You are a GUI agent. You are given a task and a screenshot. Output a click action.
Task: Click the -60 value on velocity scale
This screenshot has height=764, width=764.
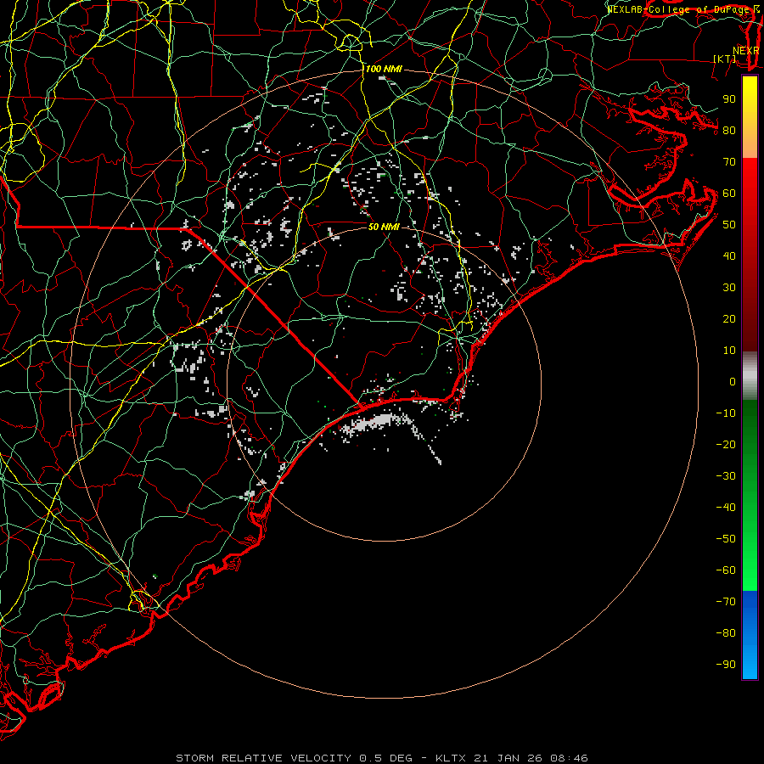pyautogui.click(x=726, y=570)
